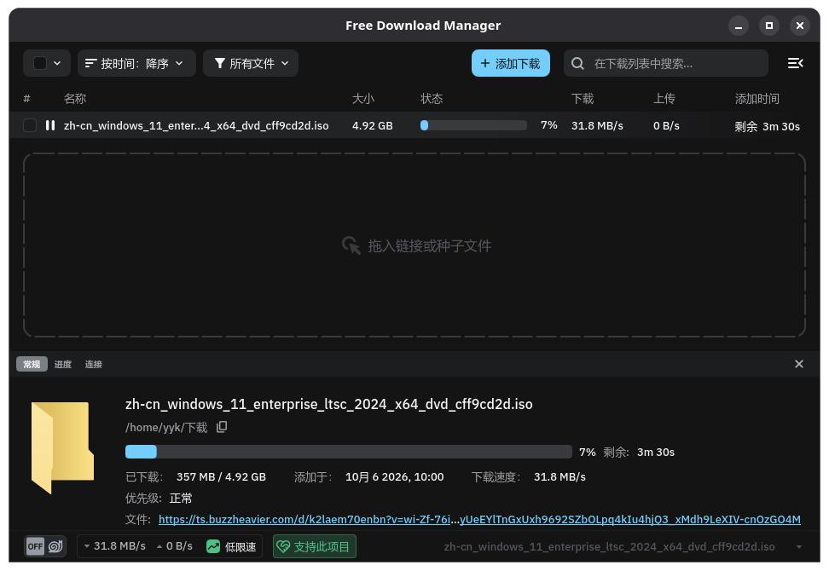The width and height of the screenshot is (829, 571).
Task: Select the zh-cn_windows_11 ISO file name in list
Action: pyautogui.click(x=196, y=126)
